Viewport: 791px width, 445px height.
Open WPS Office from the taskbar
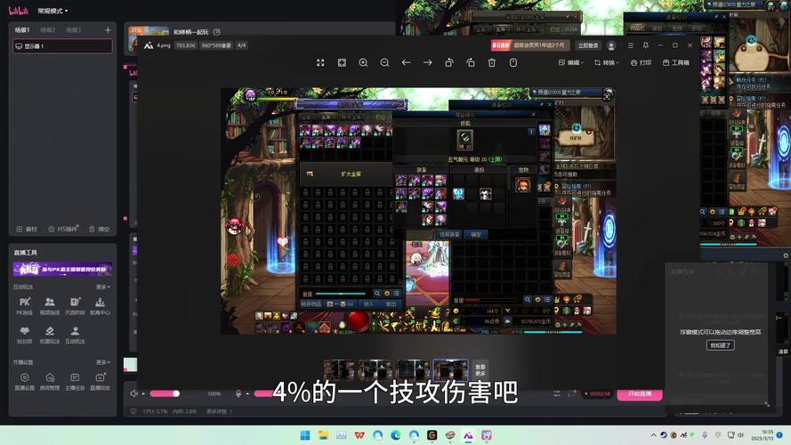(x=359, y=435)
